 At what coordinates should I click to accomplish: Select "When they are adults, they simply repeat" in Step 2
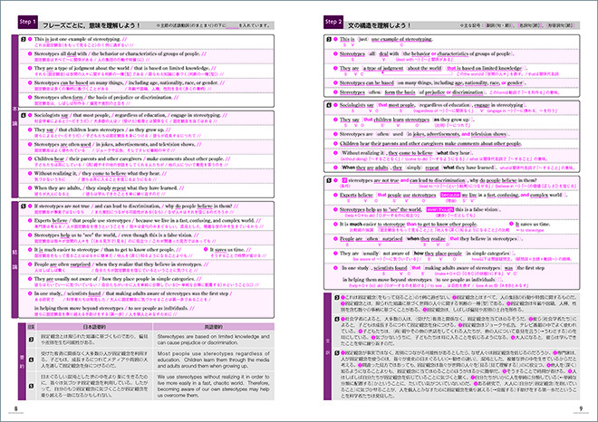(418, 168)
